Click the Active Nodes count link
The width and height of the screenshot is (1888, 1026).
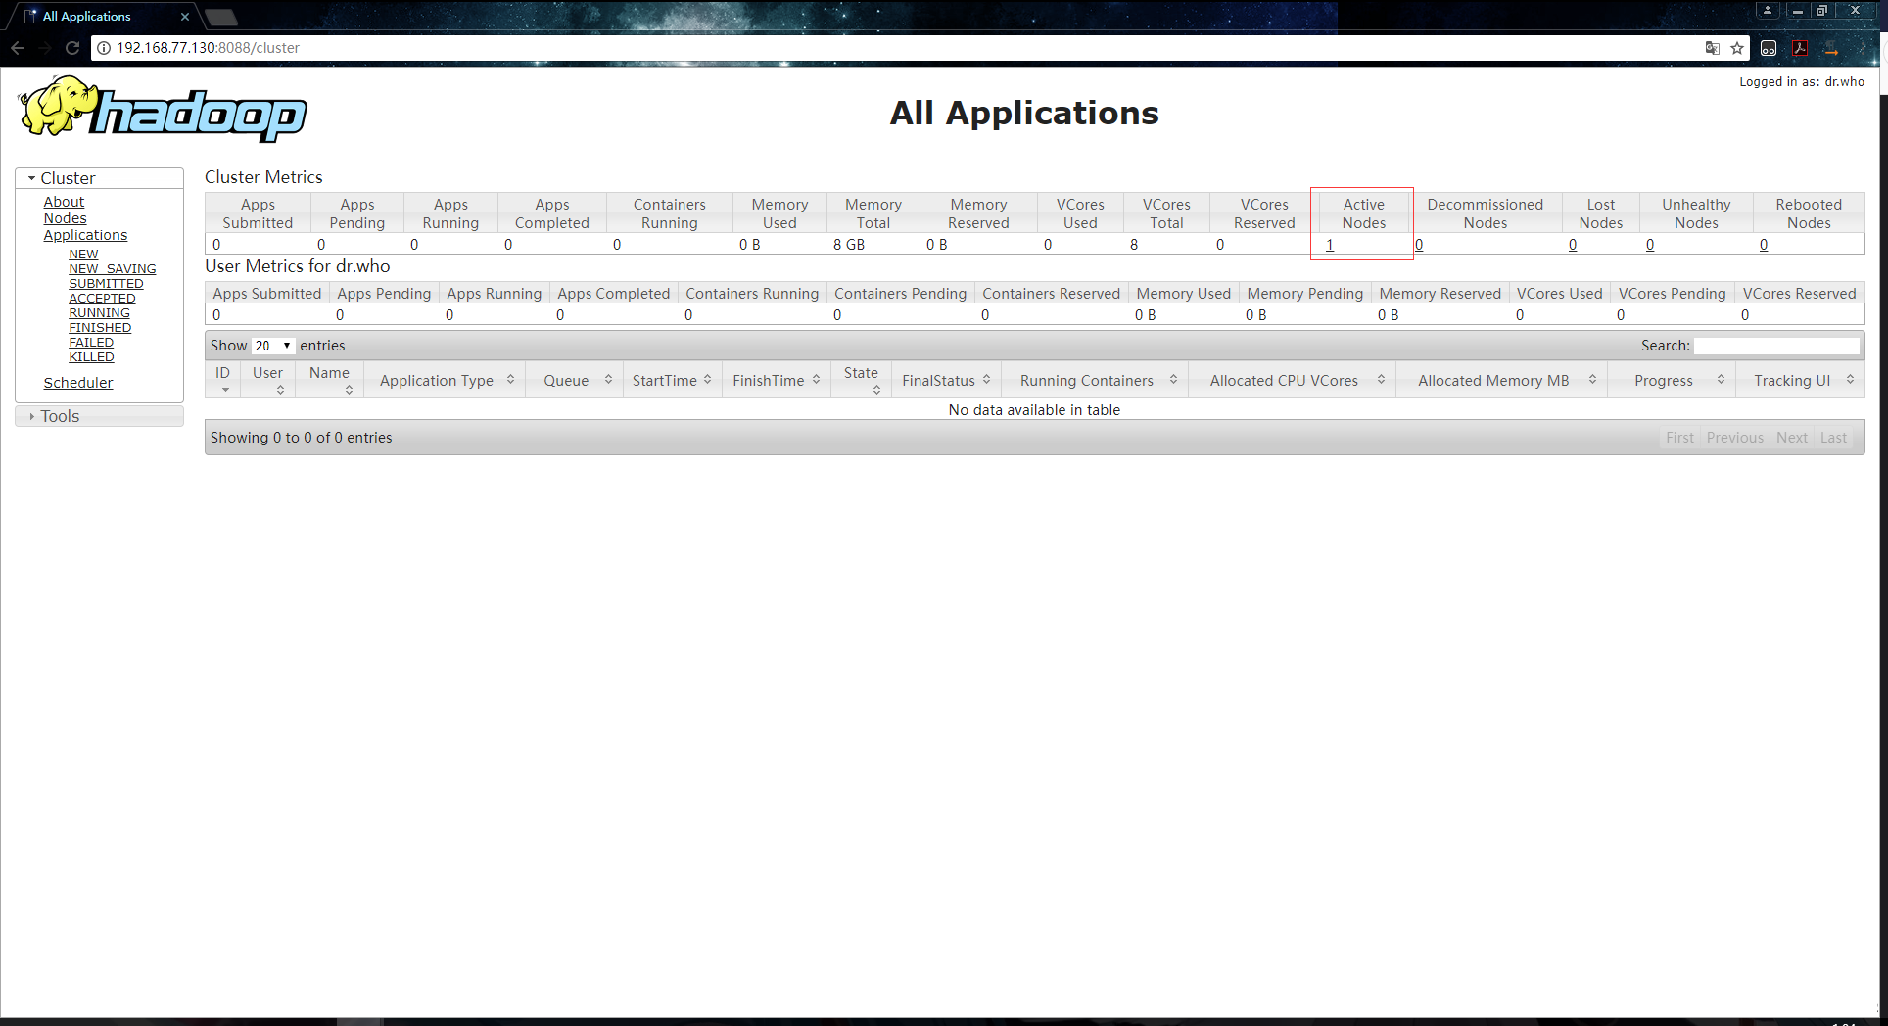coord(1330,245)
